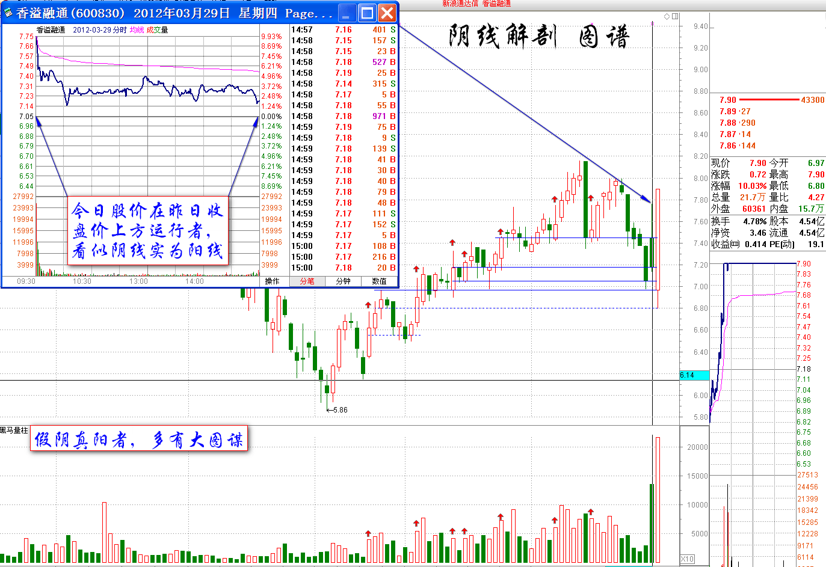Minimize the 香溢融通 intraday popup window
The height and width of the screenshot is (567, 826).
tap(348, 13)
